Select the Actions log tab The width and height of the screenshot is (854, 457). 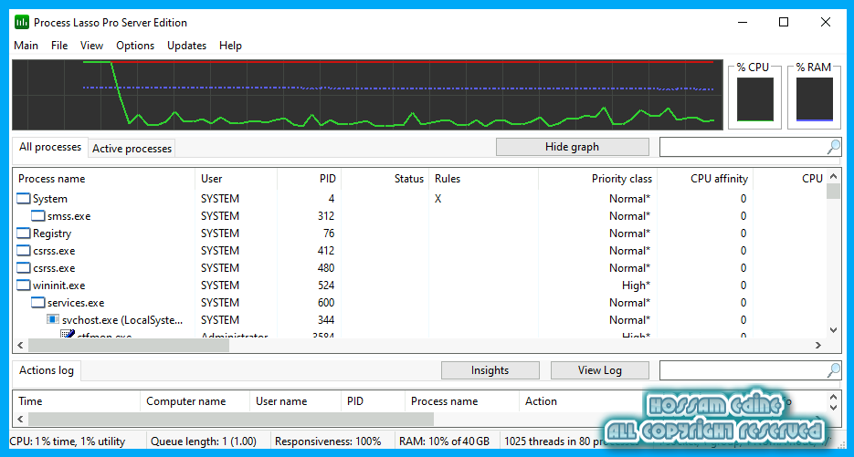click(x=47, y=370)
